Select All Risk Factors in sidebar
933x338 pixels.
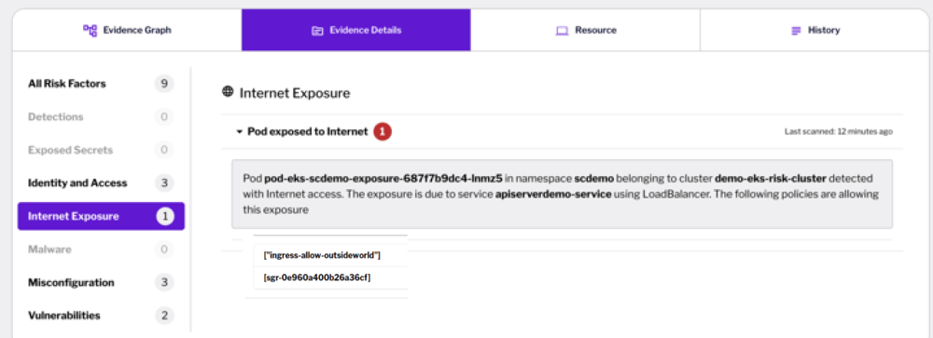pos(101,84)
